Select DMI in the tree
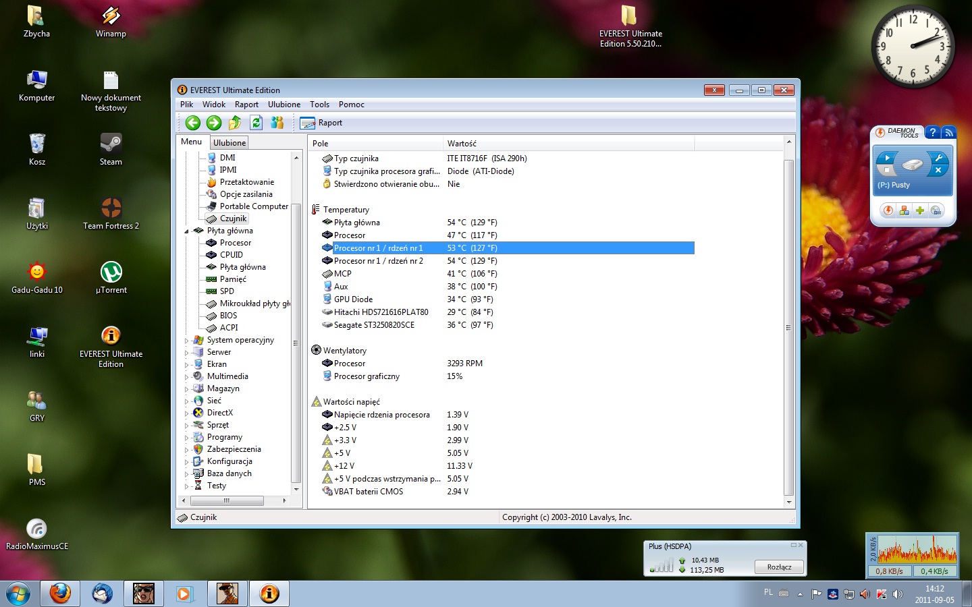This screenshot has width=972, height=607. (227, 158)
